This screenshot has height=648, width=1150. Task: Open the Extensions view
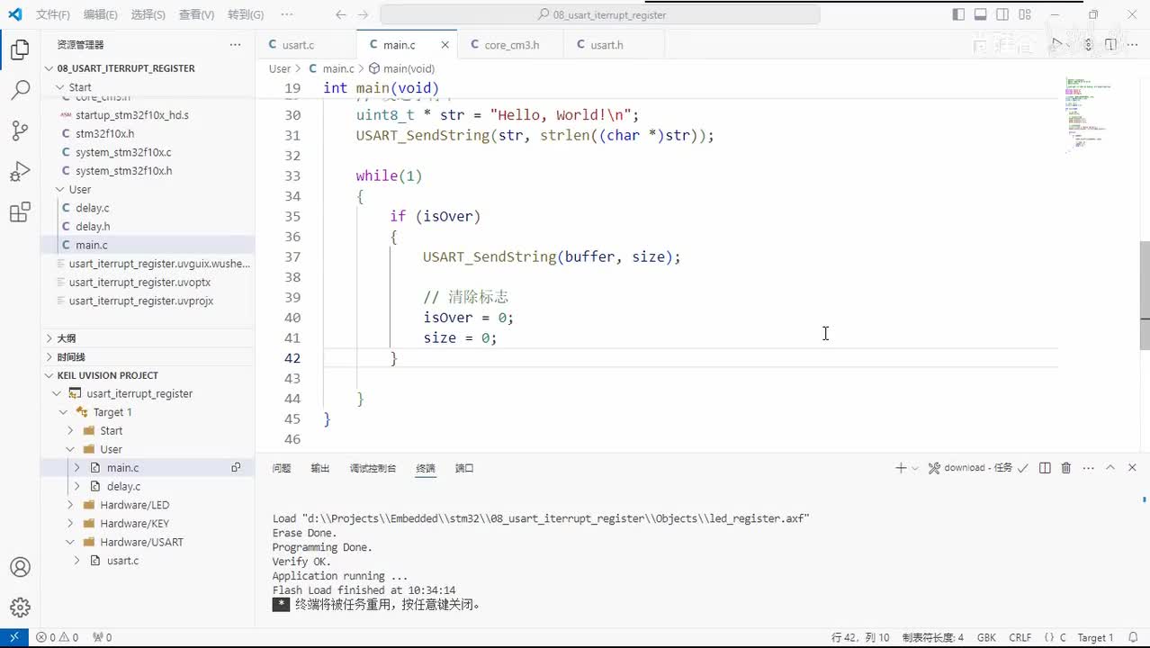click(x=20, y=212)
